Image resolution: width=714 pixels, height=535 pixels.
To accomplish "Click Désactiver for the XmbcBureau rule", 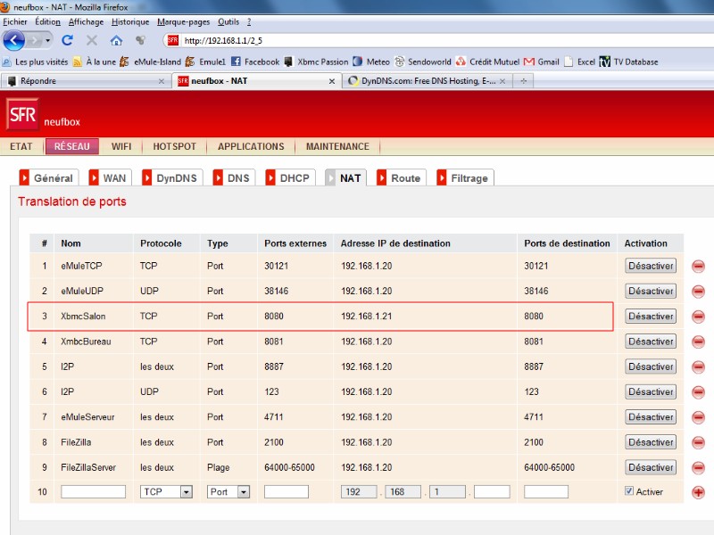I will [651, 342].
